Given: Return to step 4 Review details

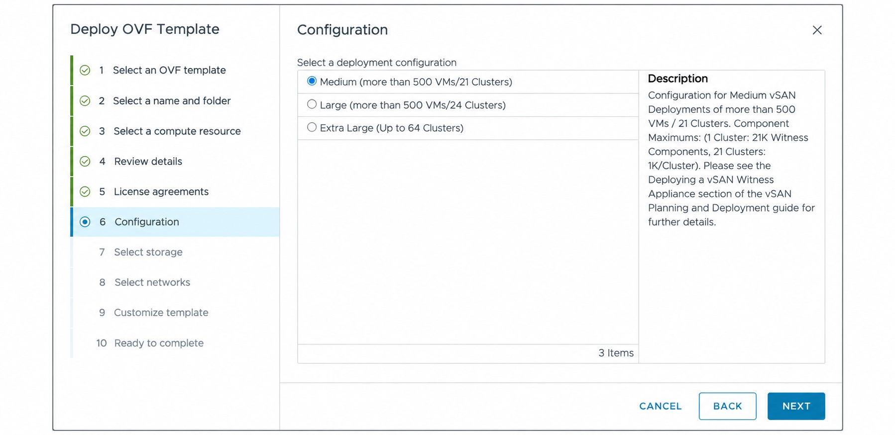Looking at the screenshot, I should pyautogui.click(x=175, y=162).
